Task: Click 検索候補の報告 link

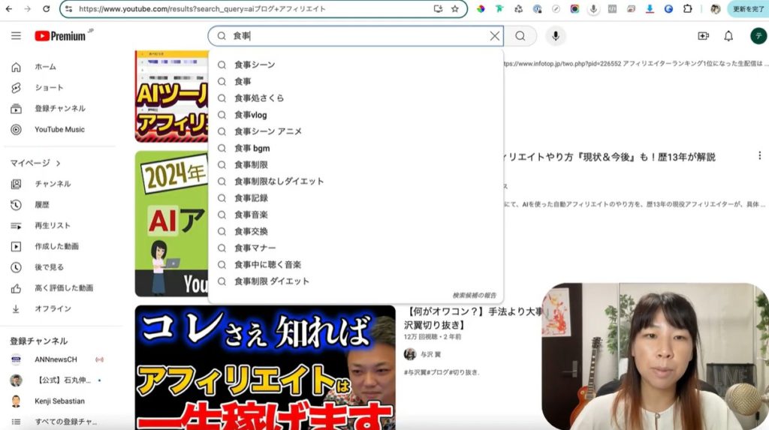Action: tap(474, 296)
